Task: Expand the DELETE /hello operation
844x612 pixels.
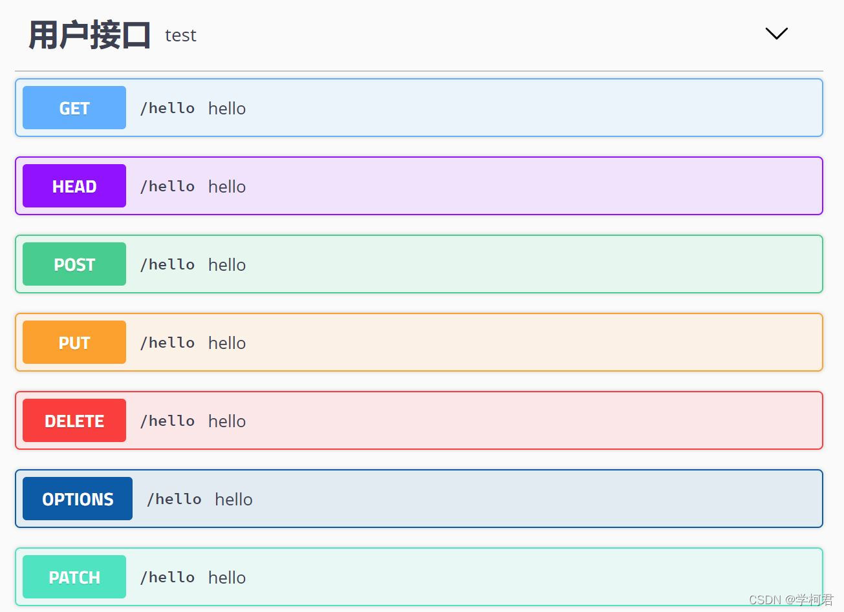Action: point(419,421)
